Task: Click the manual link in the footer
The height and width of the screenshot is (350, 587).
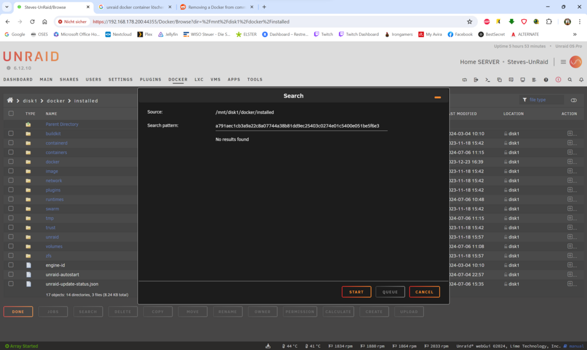Action: [x=576, y=346]
